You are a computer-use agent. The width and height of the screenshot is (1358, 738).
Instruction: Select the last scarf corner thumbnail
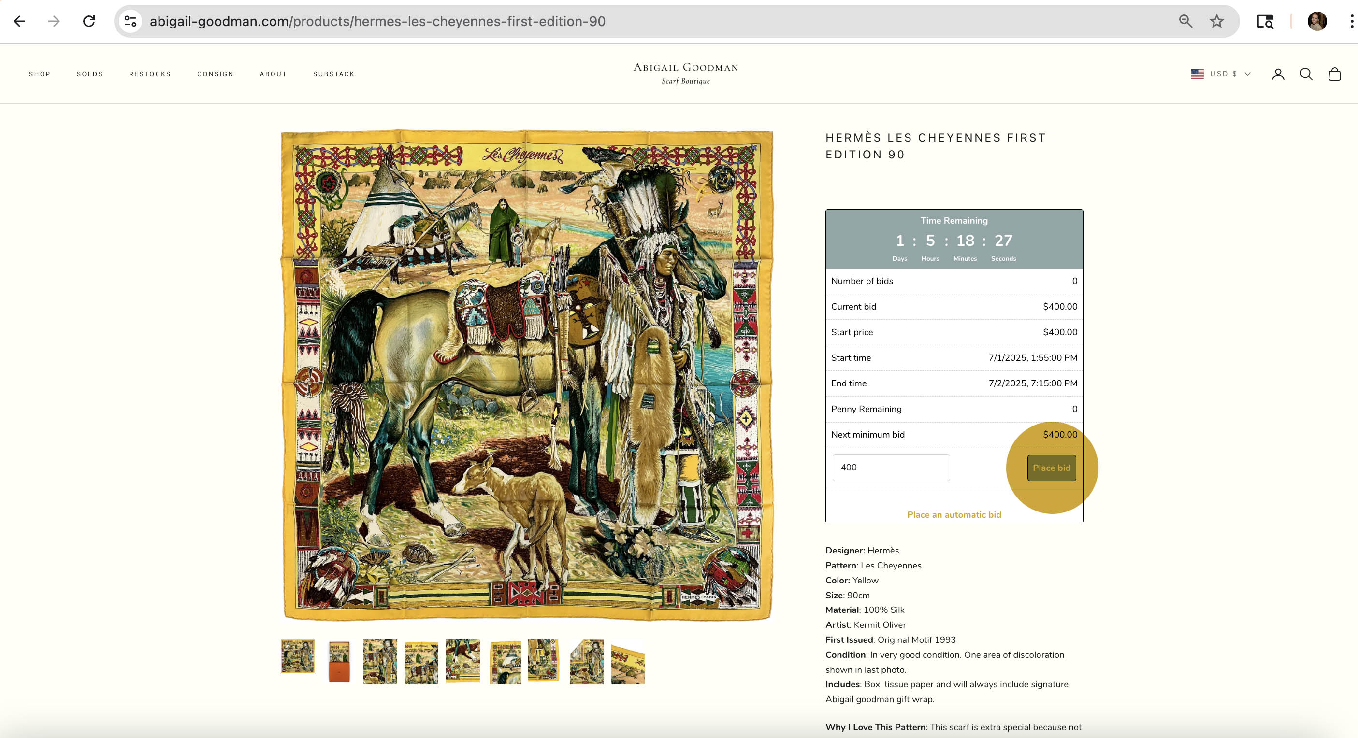(x=627, y=662)
